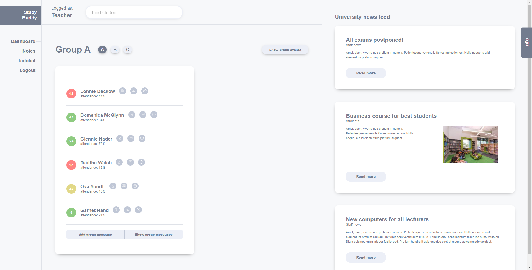This screenshot has width=532, height=270.
Task: Click Garnet Hand's green 6 grade badge
Action: 71,212
